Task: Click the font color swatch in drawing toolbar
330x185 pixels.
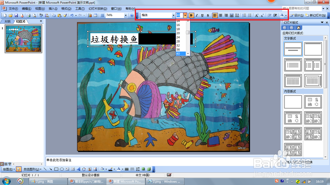Action: [x=119, y=169]
